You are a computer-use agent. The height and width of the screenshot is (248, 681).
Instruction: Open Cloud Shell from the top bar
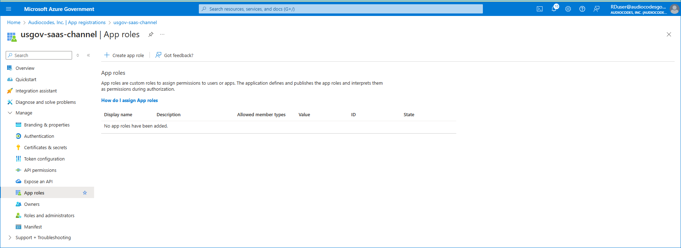tap(539, 9)
